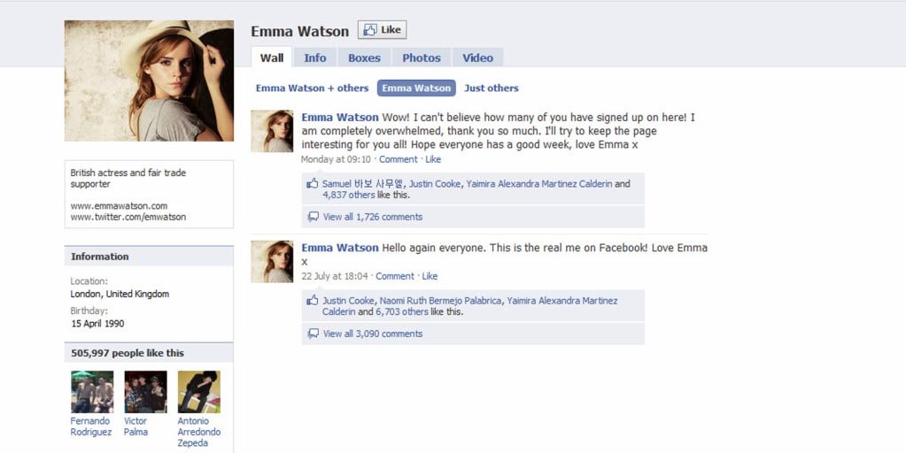The image size is (906, 453).
Task: Expand View all 1,726 comments
Action: 373,217
